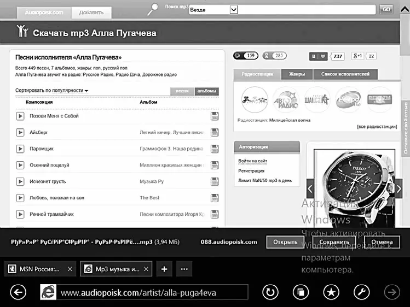The width and height of the screenshot is (410, 307).
Task: Click the browser back arrow button
Action: click(x=18, y=292)
